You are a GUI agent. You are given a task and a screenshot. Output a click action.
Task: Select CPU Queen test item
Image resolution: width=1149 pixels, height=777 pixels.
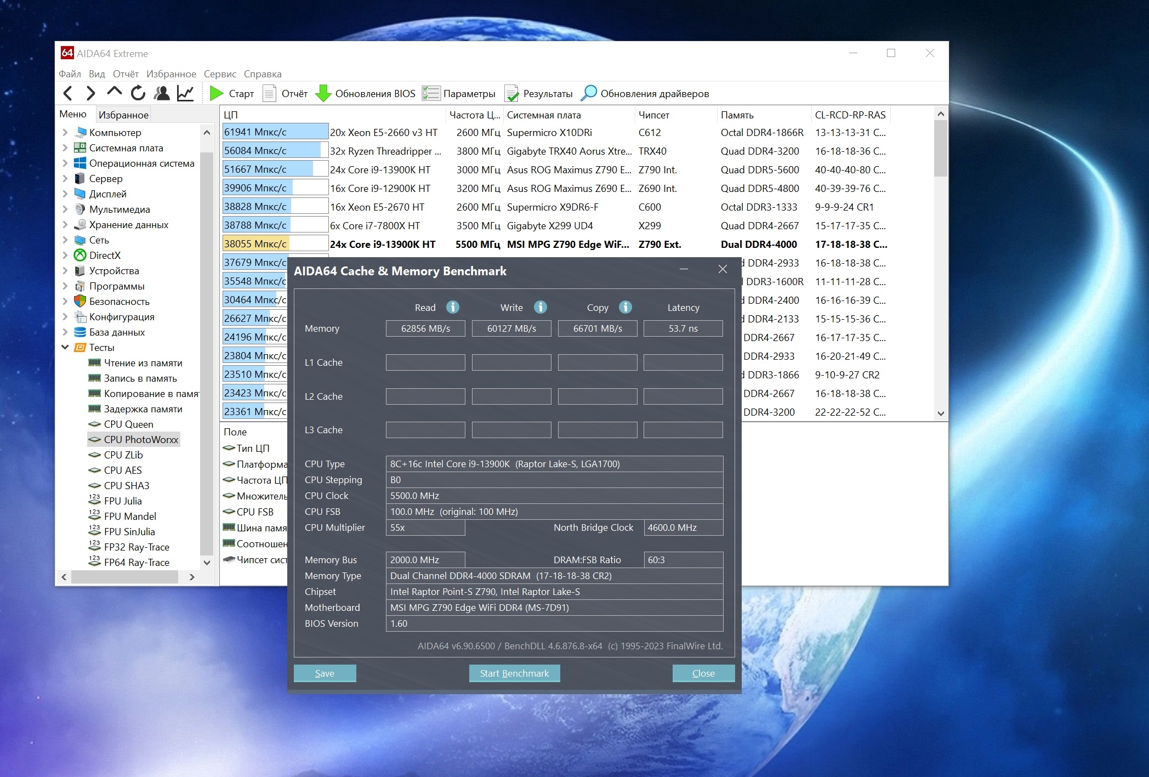[x=128, y=424]
